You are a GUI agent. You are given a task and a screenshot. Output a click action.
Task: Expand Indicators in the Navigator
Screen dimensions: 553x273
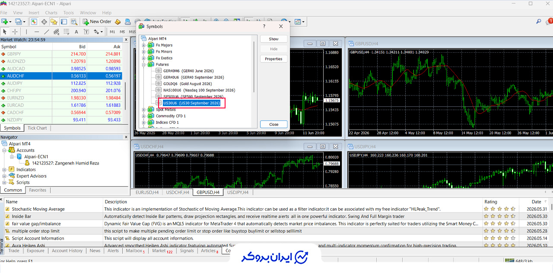point(5,170)
